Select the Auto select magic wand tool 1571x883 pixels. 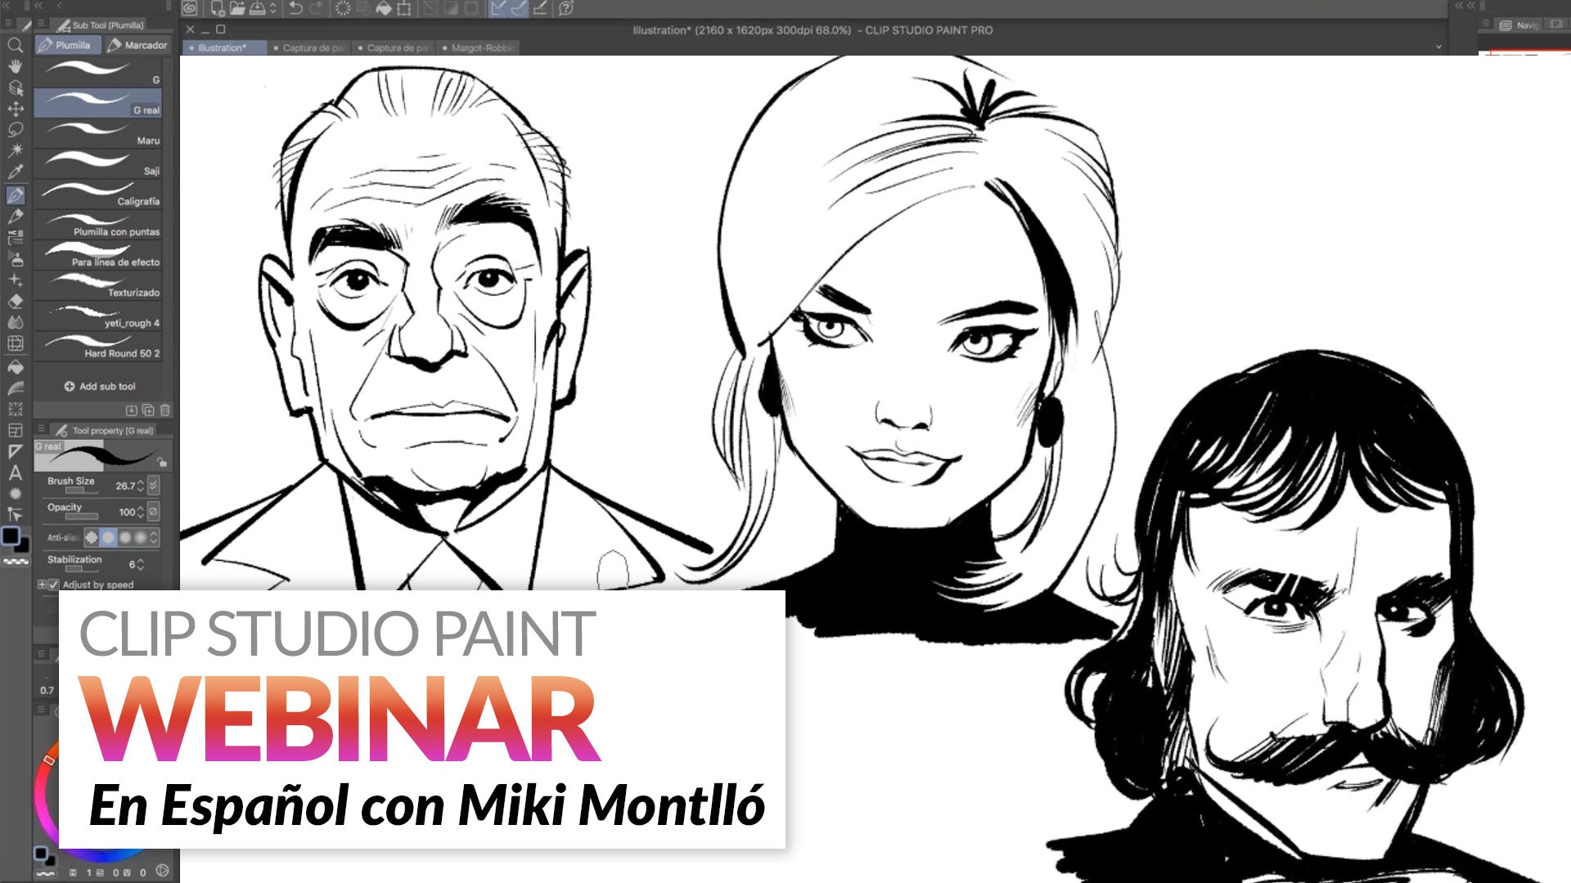pos(15,151)
